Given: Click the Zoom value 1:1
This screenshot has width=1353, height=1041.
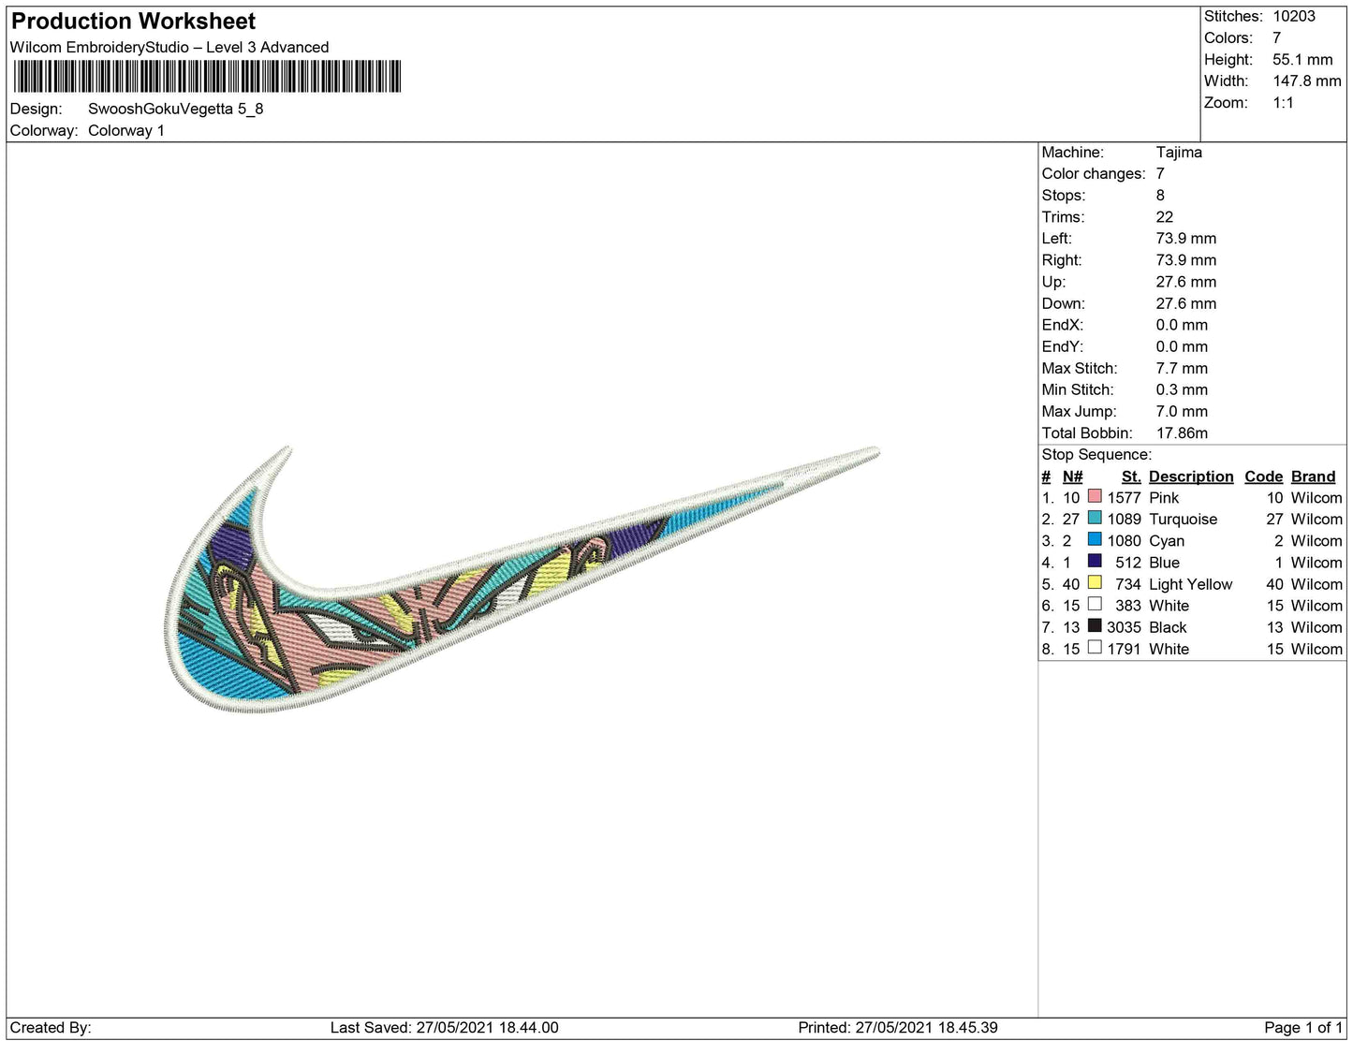Looking at the screenshot, I should click(1283, 102).
